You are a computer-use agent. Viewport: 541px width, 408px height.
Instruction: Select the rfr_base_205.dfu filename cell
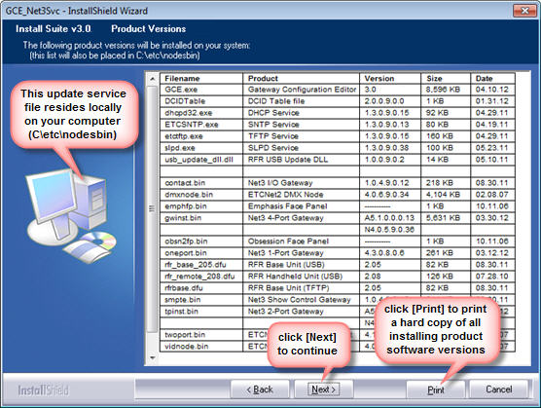click(201, 265)
